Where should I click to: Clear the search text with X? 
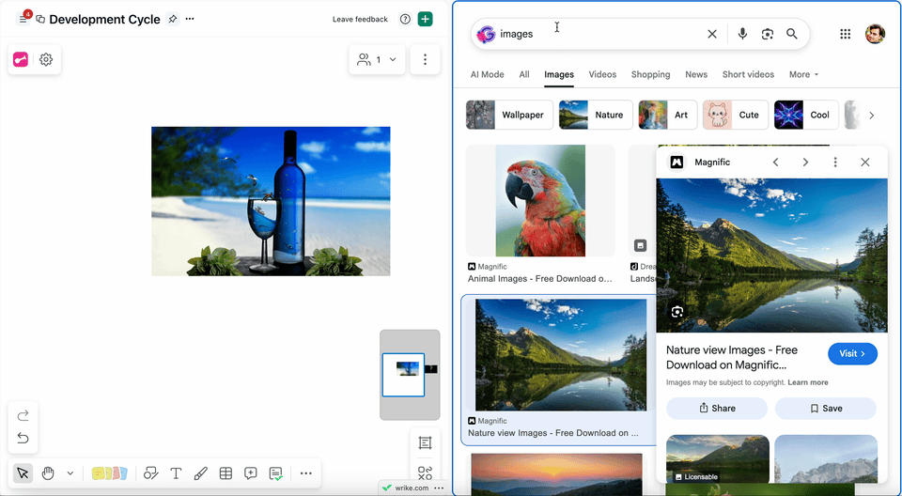pos(712,34)
